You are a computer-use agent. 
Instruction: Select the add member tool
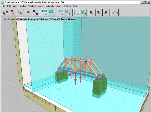click(35, 12)
